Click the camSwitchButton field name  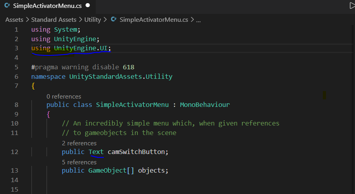[x=136, y=152]
